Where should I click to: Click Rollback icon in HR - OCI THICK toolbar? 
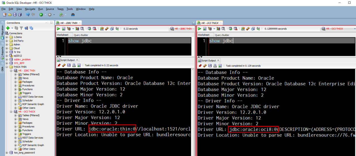236,29
